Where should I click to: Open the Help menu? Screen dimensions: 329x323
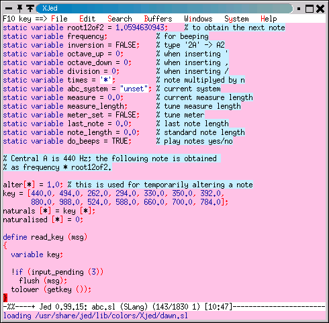(269, 19)
